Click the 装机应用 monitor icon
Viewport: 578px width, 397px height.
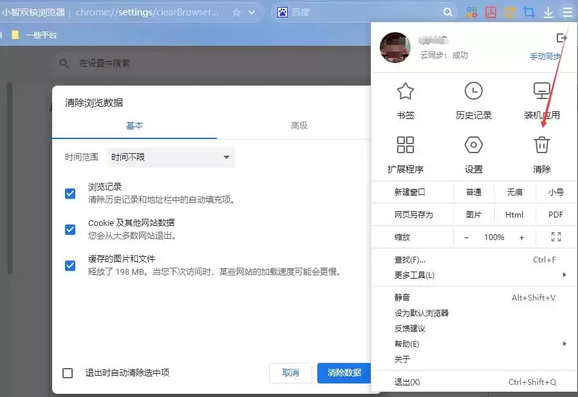541,91
